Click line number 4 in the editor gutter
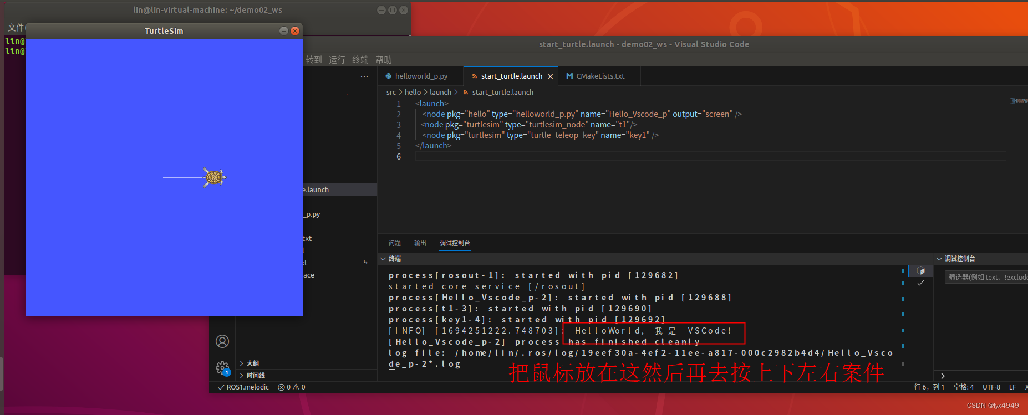Screen dimensions: 1028x415 399,135
